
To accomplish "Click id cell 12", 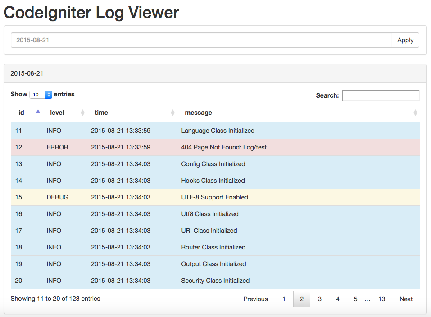I will (18, 147).
